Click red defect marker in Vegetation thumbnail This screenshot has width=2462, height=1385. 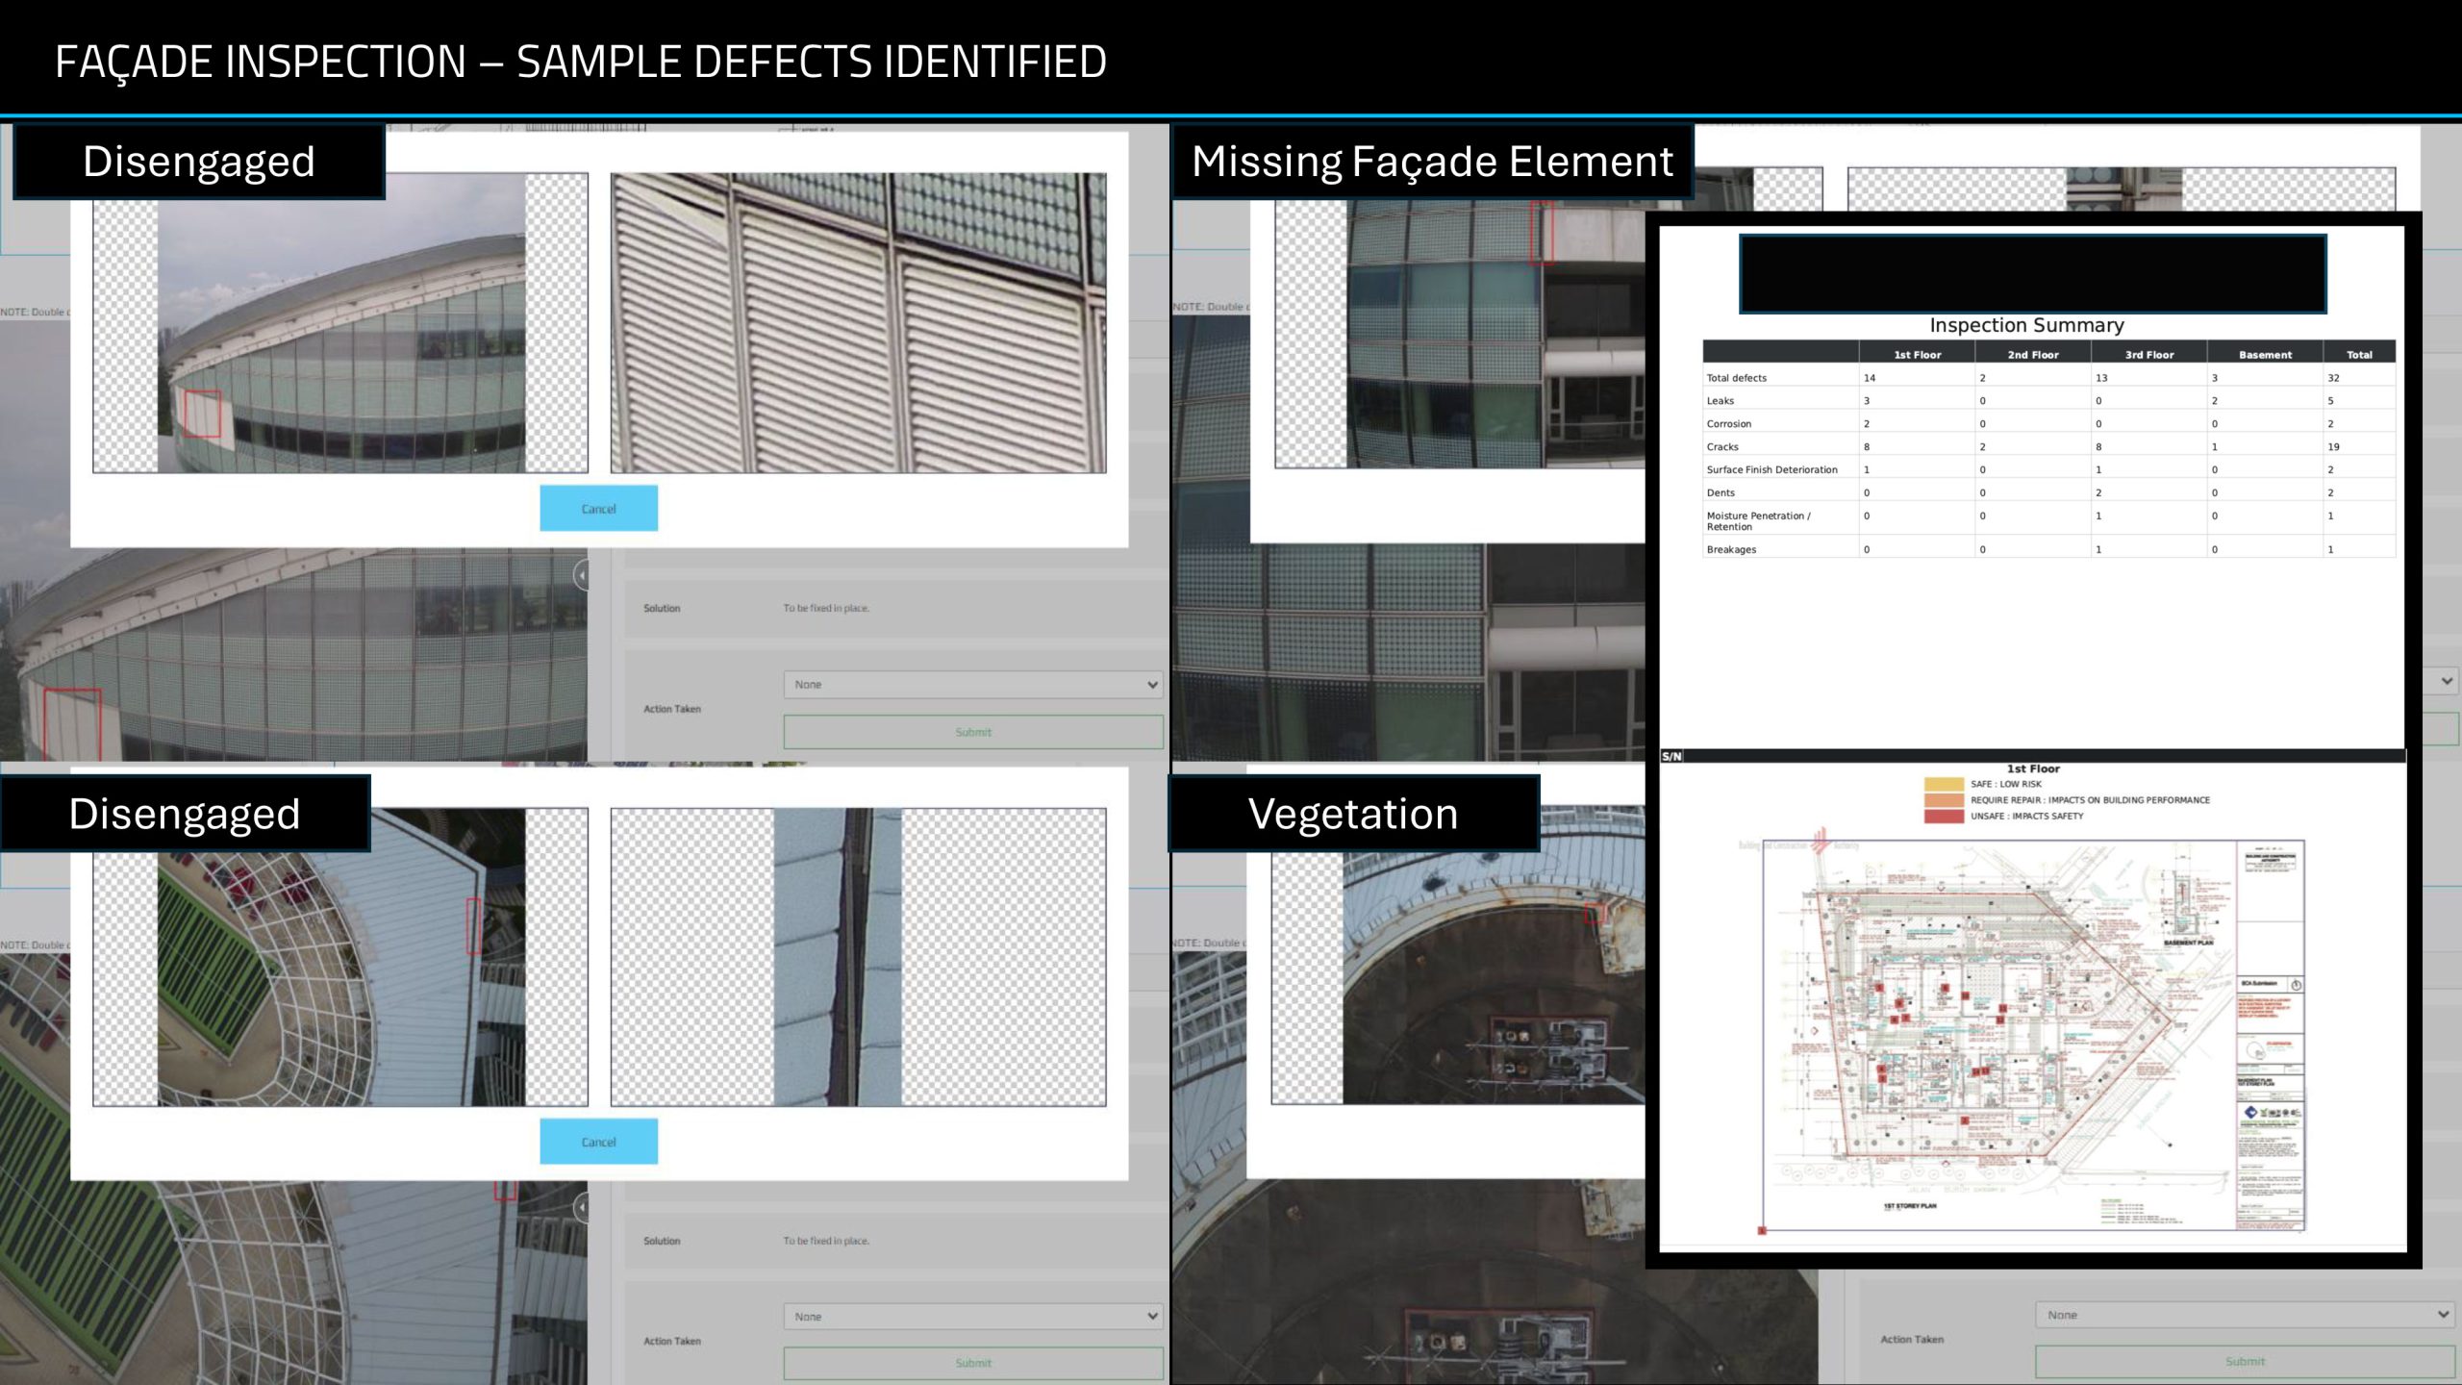tap(1594, 912)
